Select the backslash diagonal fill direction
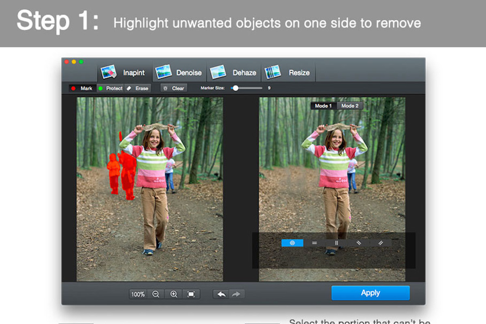Screen dimensions: 486x324 pos(358,243)
